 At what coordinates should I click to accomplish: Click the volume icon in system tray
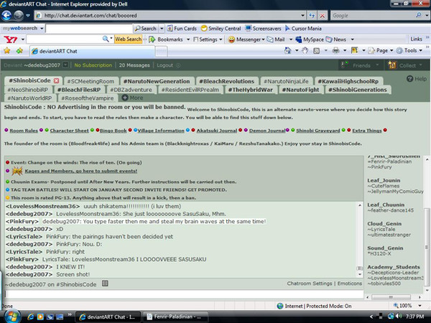coord(399,317)
